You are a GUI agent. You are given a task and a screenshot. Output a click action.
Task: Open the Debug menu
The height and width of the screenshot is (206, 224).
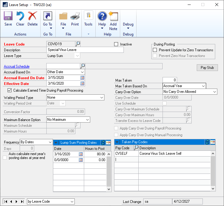(x=128, y=25)
